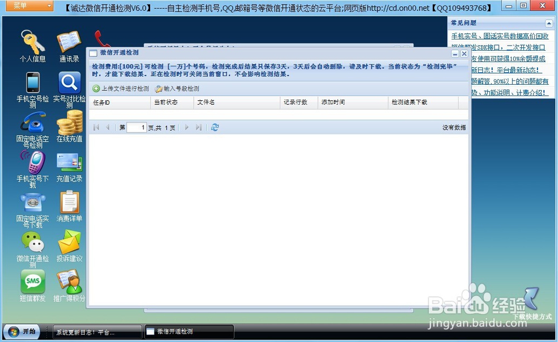
Task: Open the 通讯录 address book icon
Action: (x=69, y=42)
